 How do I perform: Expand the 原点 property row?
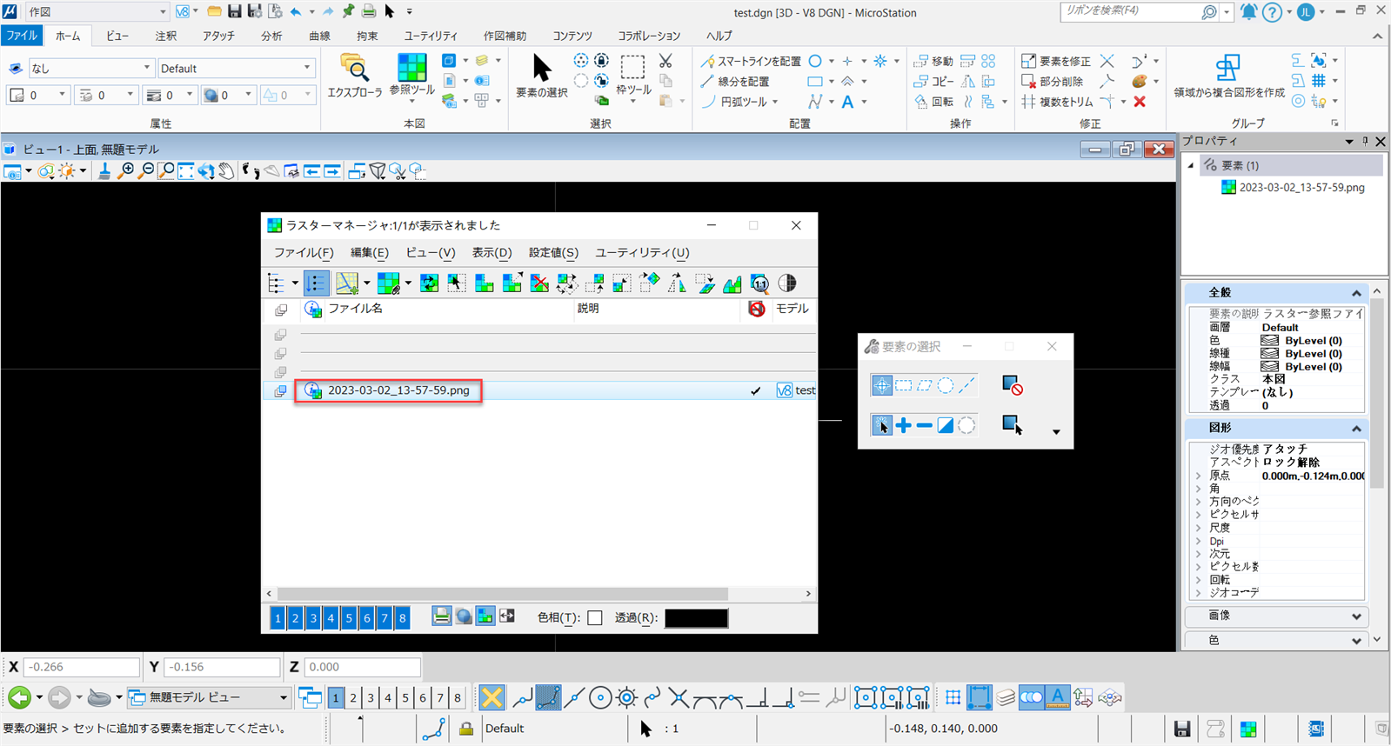1198,476
